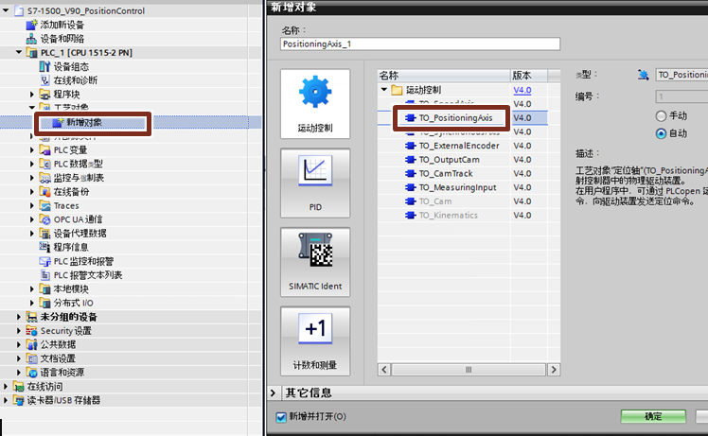Select the 自动 radio button
Image resolution: width=708 pixels, height=436 pixels.
click(x=661, y=133)
